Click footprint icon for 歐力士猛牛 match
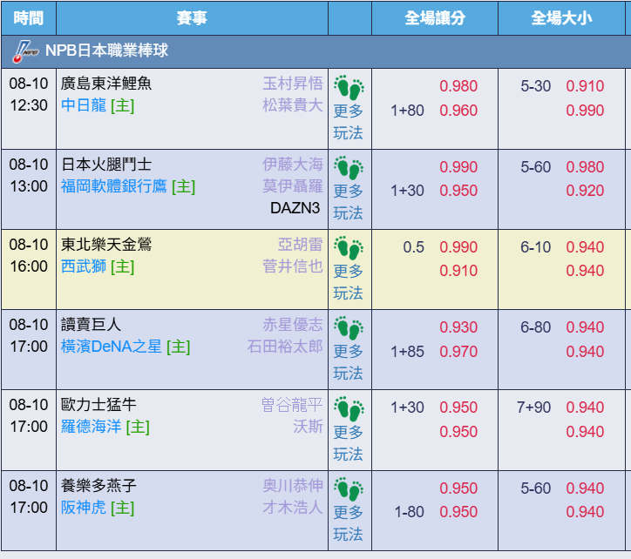Viewport: 631px width, 559px height. tap(349, 408)
